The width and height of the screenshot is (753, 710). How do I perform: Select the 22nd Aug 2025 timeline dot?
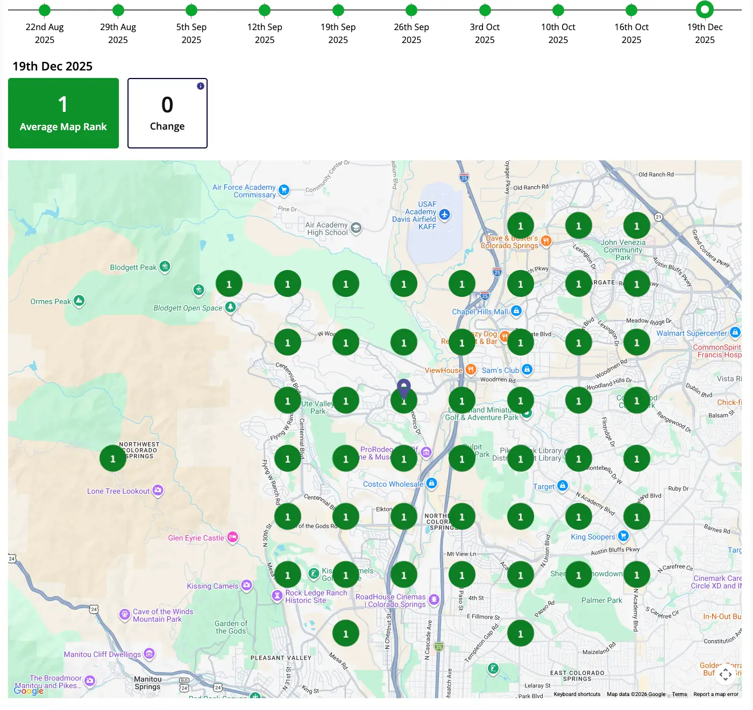point(45,10)
